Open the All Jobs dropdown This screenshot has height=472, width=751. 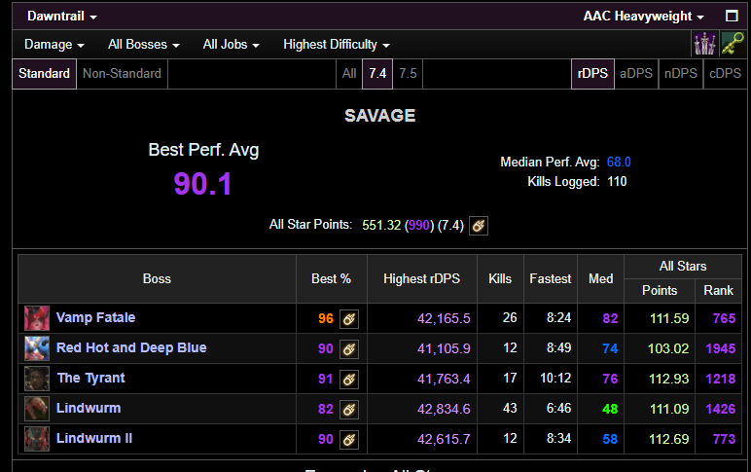231,45
